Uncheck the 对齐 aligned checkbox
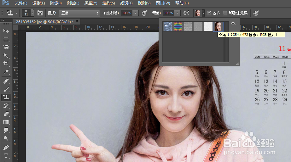 [x=209, y=13]
